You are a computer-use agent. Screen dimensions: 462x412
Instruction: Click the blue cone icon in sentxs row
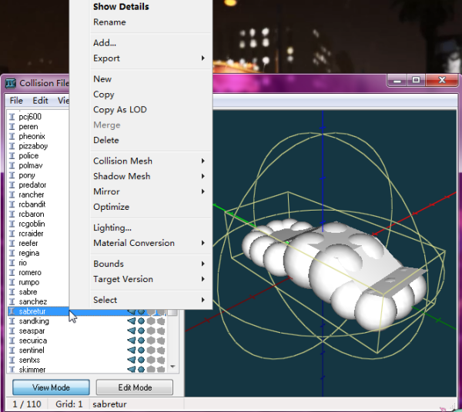click(x=132, y=360)
